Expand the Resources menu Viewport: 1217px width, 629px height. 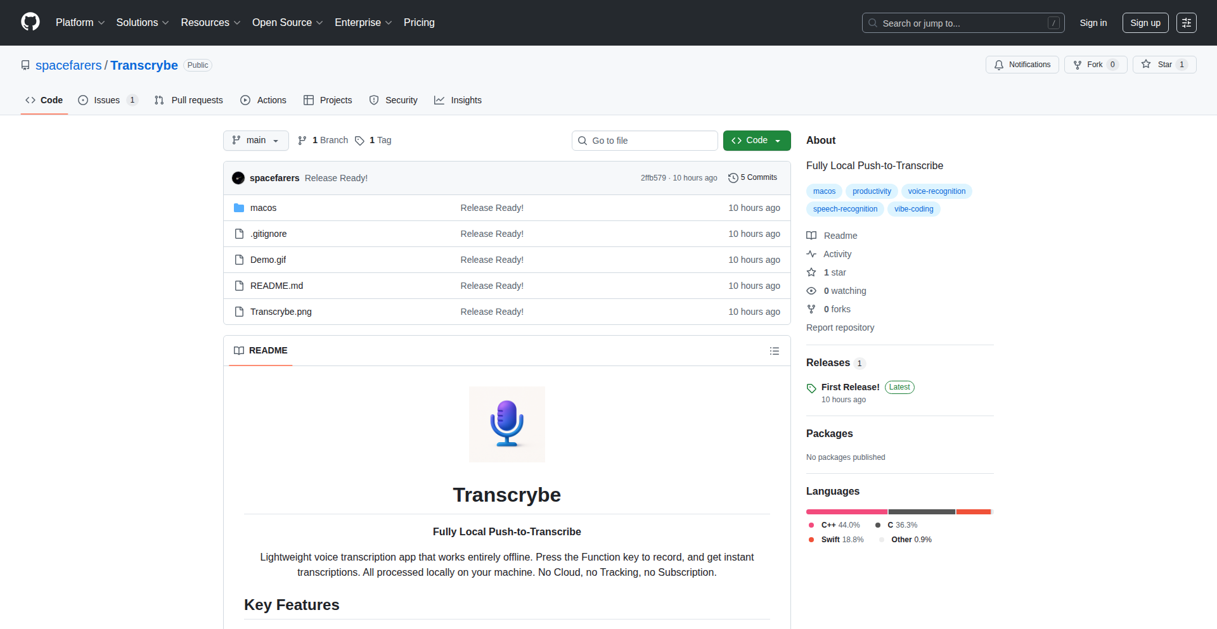[210, 23]
